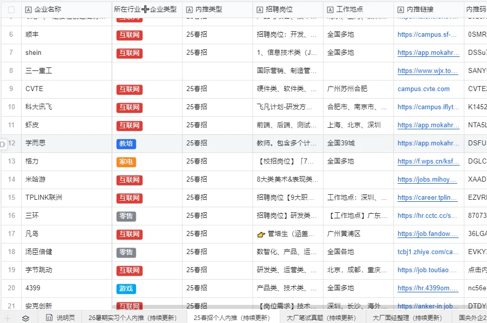
Task: Click the 游戏 tag for 4399
Action: click(126, 288)
